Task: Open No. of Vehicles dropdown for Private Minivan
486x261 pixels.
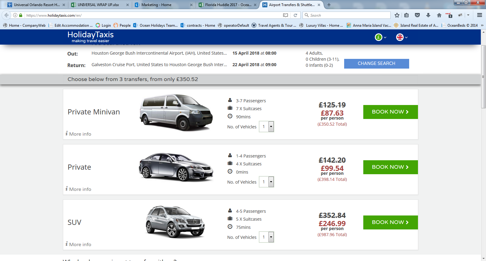Action: pyautogui.click(x=266, y=127)
